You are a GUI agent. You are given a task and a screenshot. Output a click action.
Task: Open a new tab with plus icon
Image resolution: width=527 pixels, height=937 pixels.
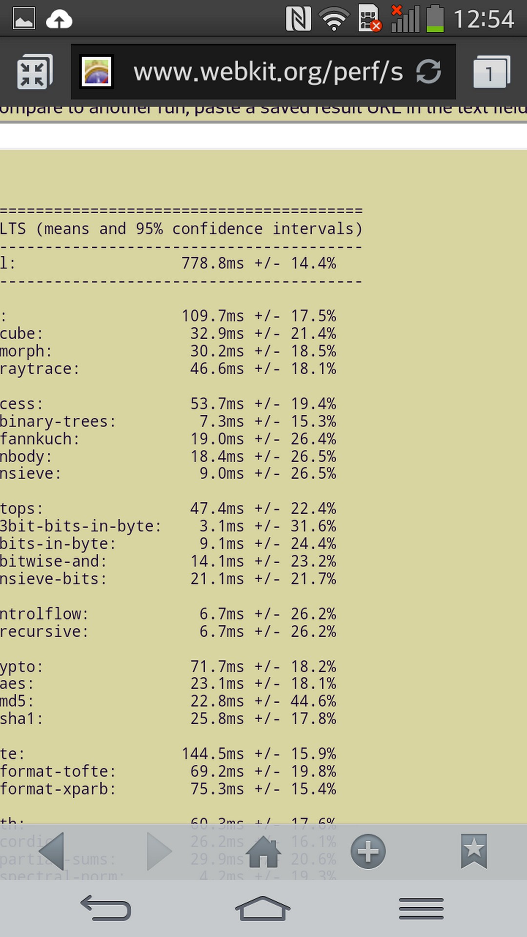coord(368,852)
